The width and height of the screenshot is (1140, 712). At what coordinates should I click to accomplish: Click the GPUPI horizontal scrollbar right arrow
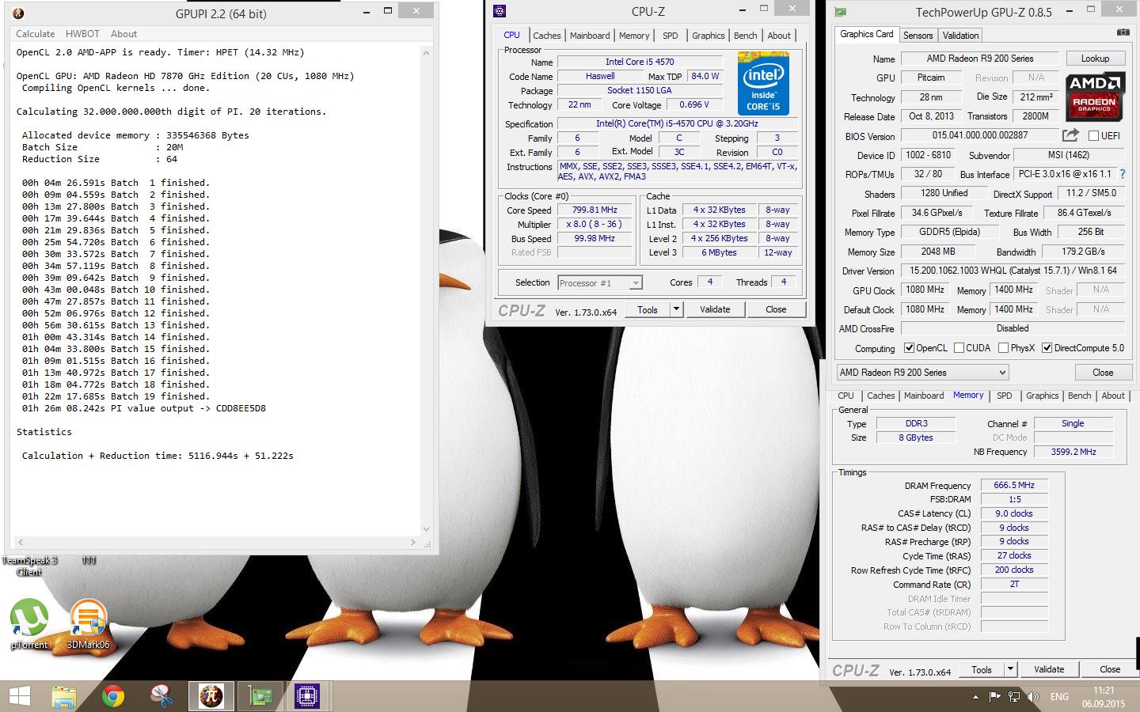(x=413, y=543)
